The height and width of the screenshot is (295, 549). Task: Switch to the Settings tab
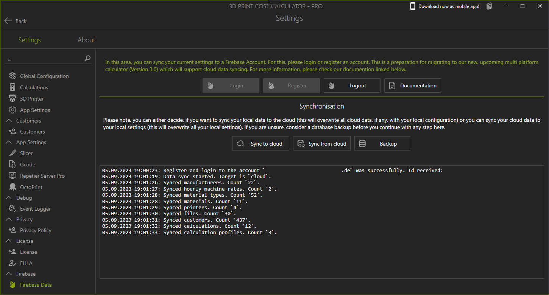30,40
